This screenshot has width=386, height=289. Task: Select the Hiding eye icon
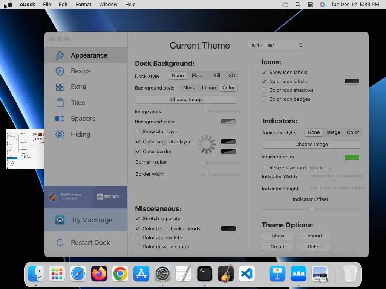(60, 134)
